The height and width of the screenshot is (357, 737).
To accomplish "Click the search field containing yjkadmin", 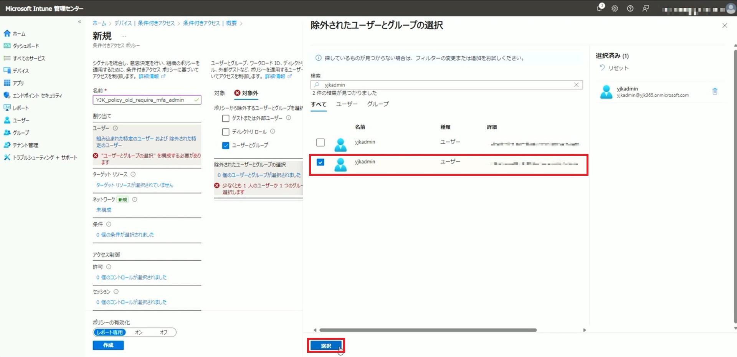I will (447, 85).
